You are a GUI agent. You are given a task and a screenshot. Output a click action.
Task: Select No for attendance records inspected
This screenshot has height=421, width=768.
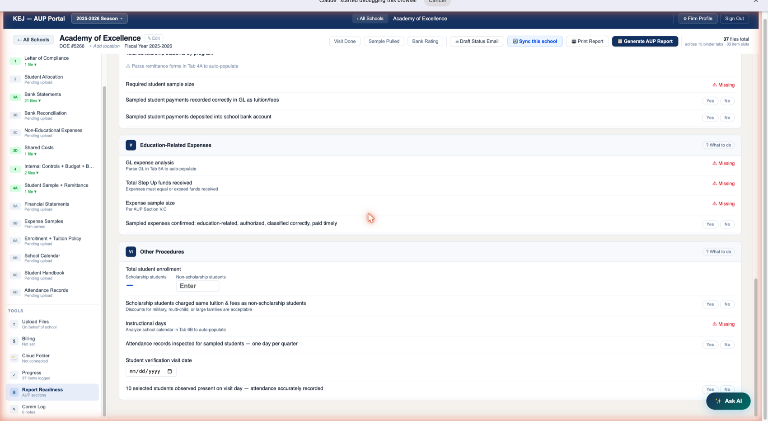click(x=727, y=345)
